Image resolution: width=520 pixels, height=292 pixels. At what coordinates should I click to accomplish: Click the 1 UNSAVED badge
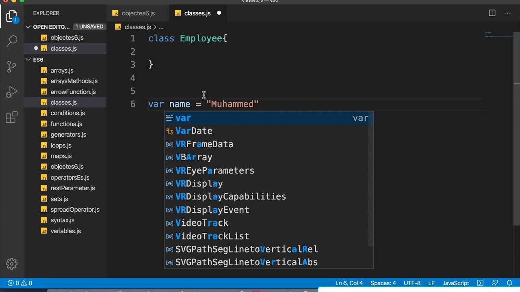point(89,27)
